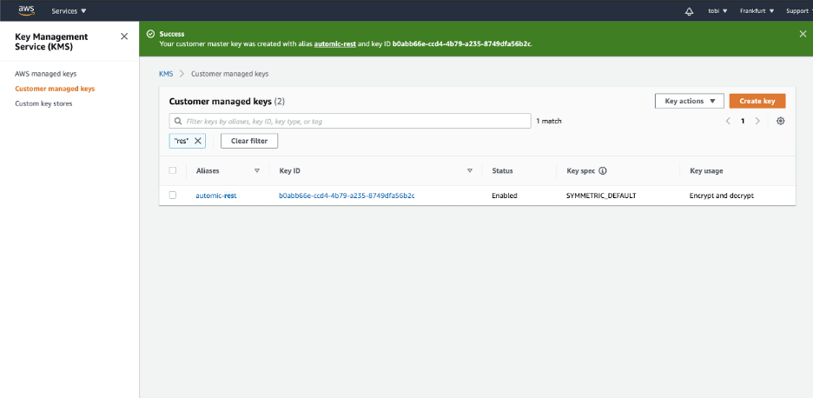Open the notifications bell icon
This screenshot has height=398, width=813.
pyautogui.click(x=689, y=11)
